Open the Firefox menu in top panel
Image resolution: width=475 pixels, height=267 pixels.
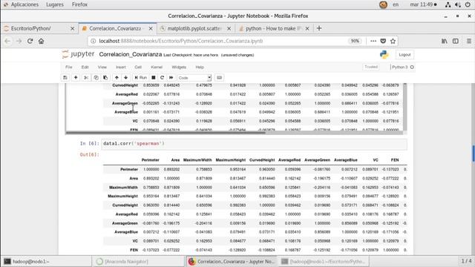(x=79, y=4)
